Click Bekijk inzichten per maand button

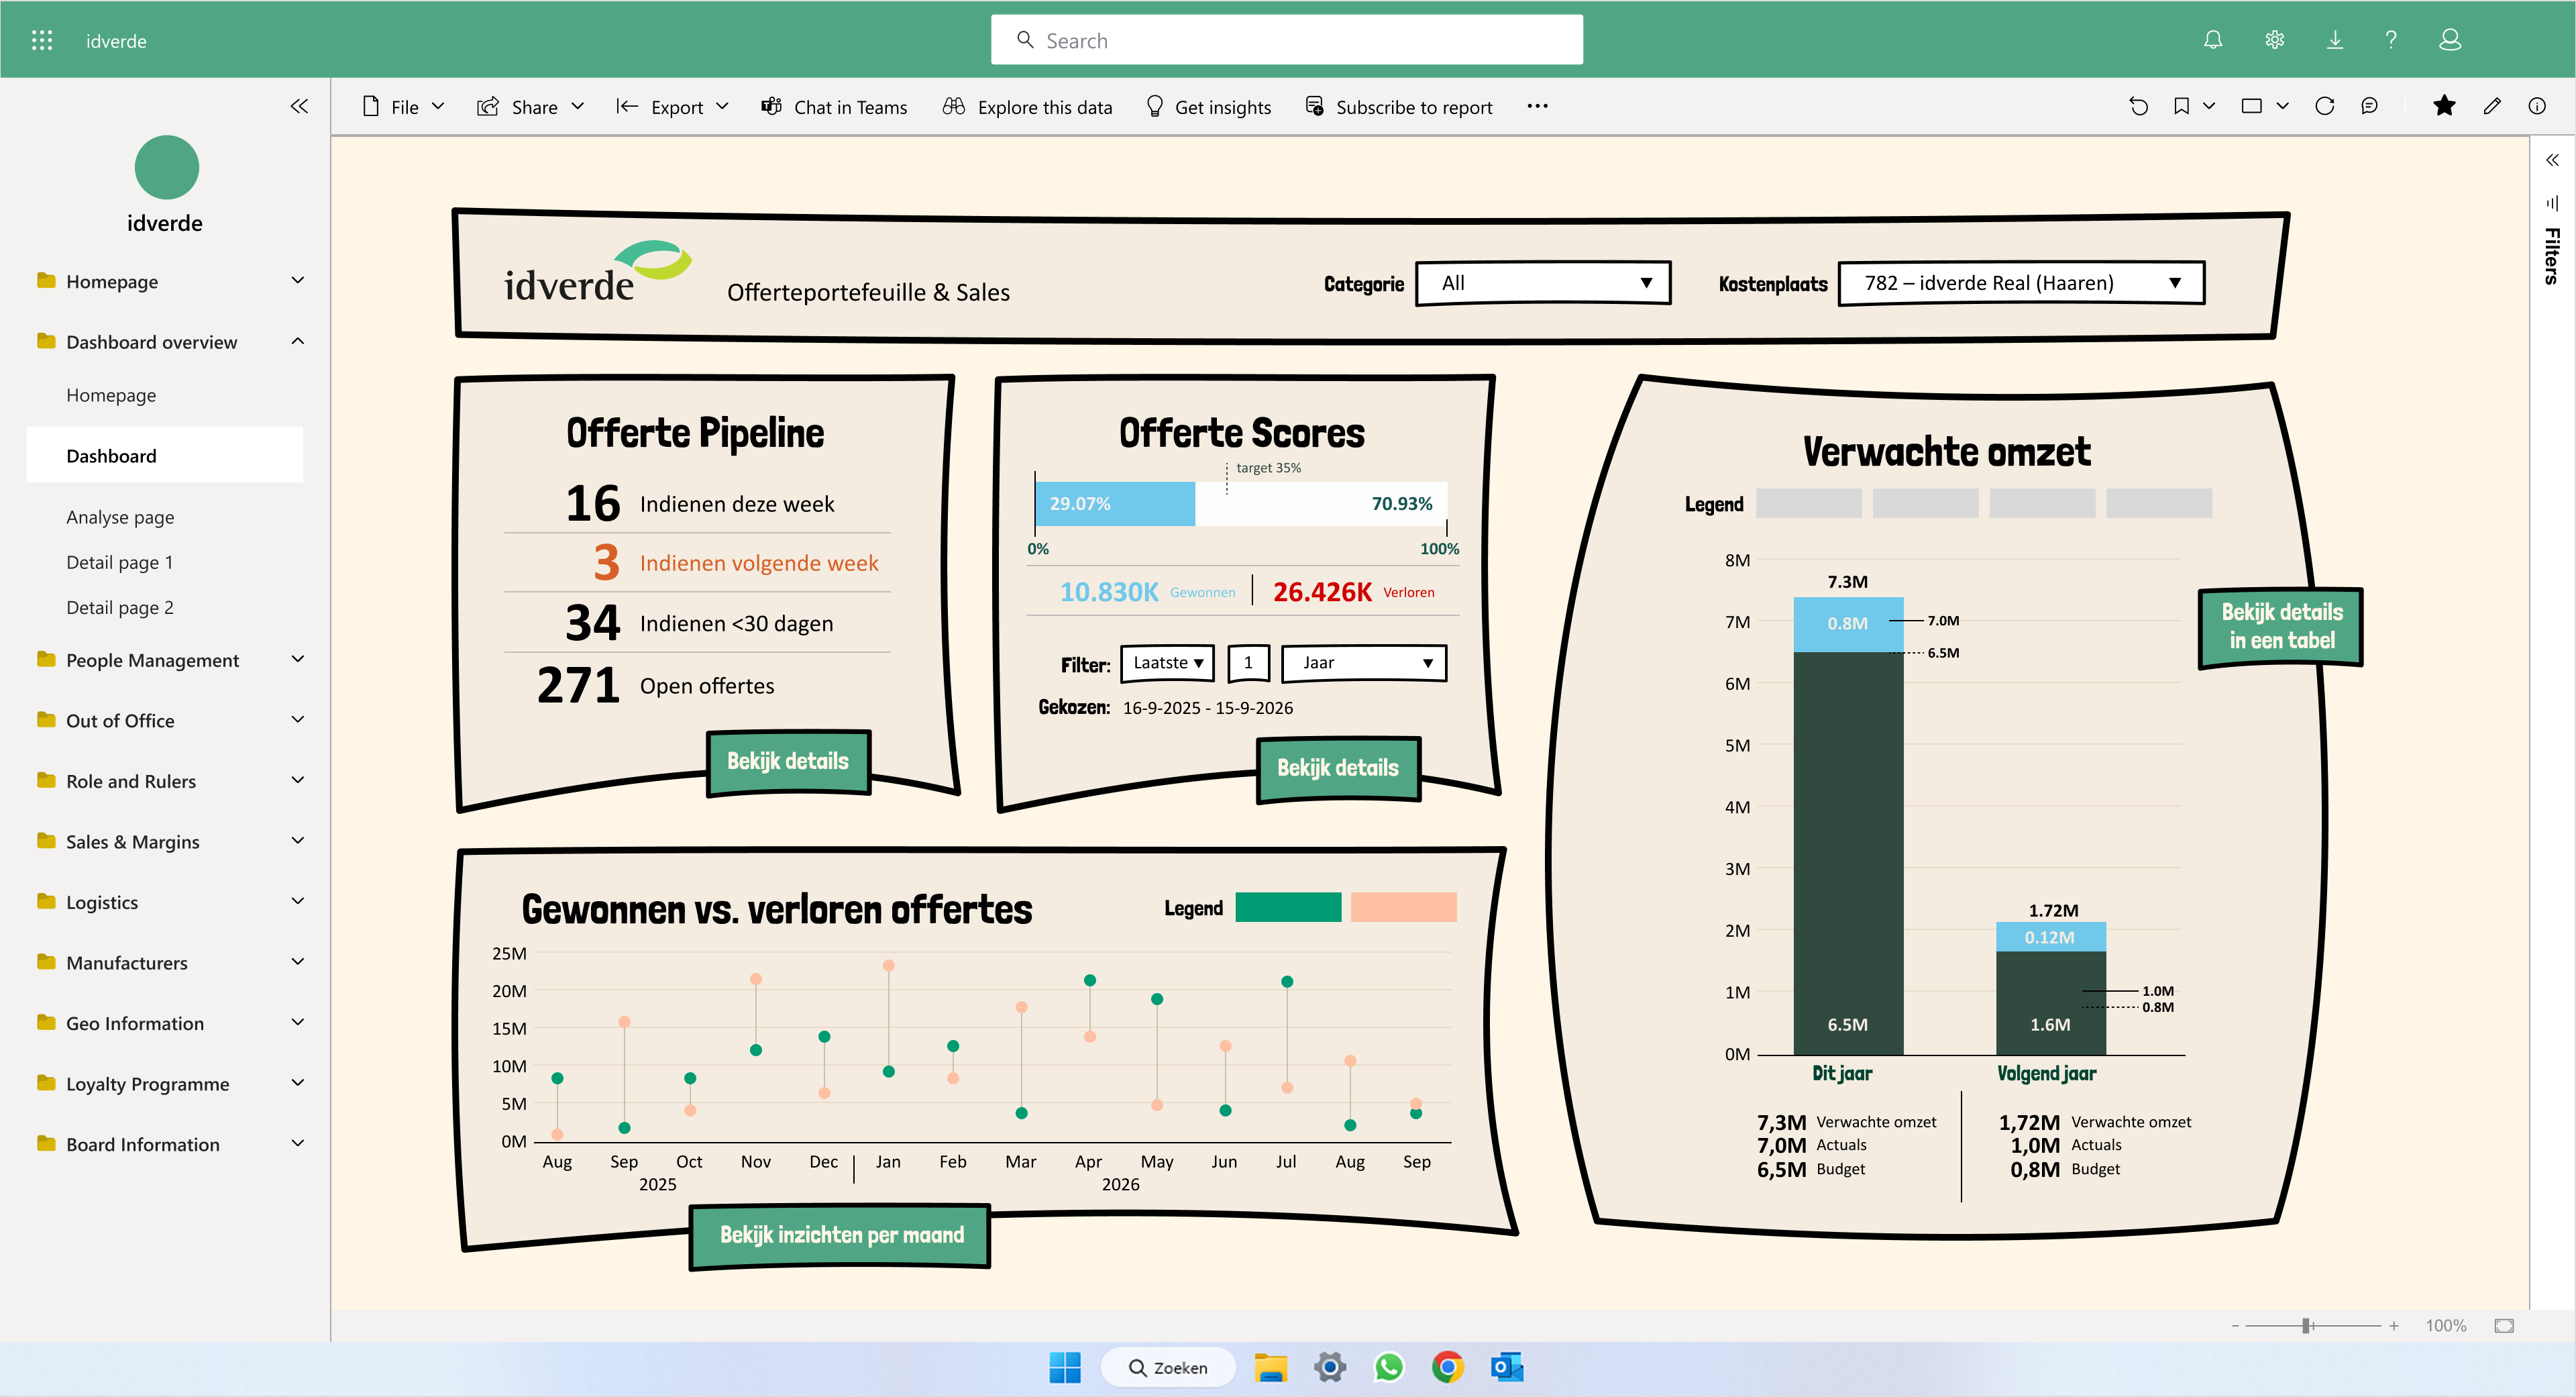841,1235
